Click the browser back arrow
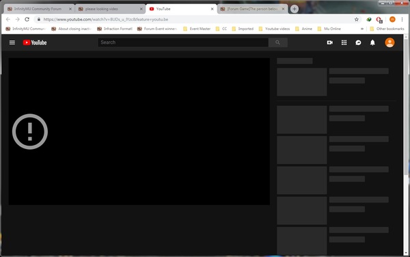The image size is (410, 257). click(x=8, y=19)
